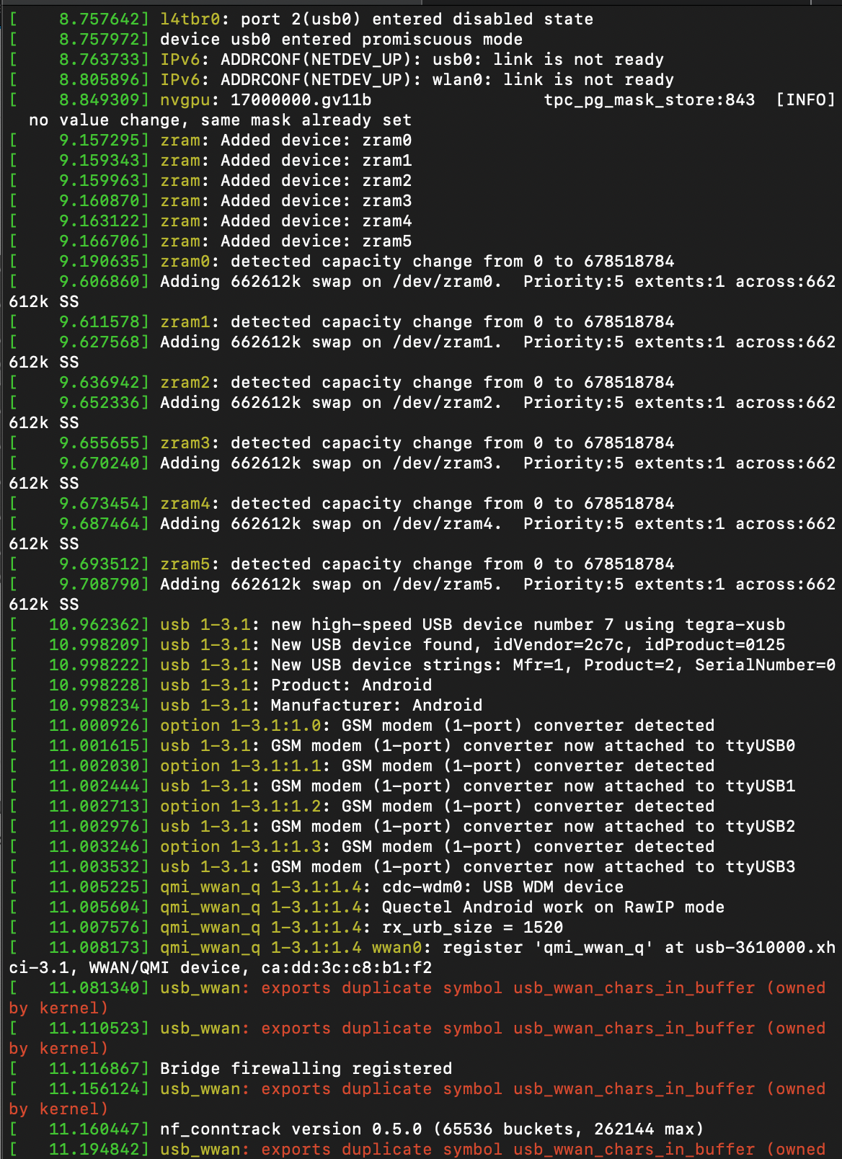
Task: Click 'swap on /dev/zram2' line
Action: (x=422, y=402)
